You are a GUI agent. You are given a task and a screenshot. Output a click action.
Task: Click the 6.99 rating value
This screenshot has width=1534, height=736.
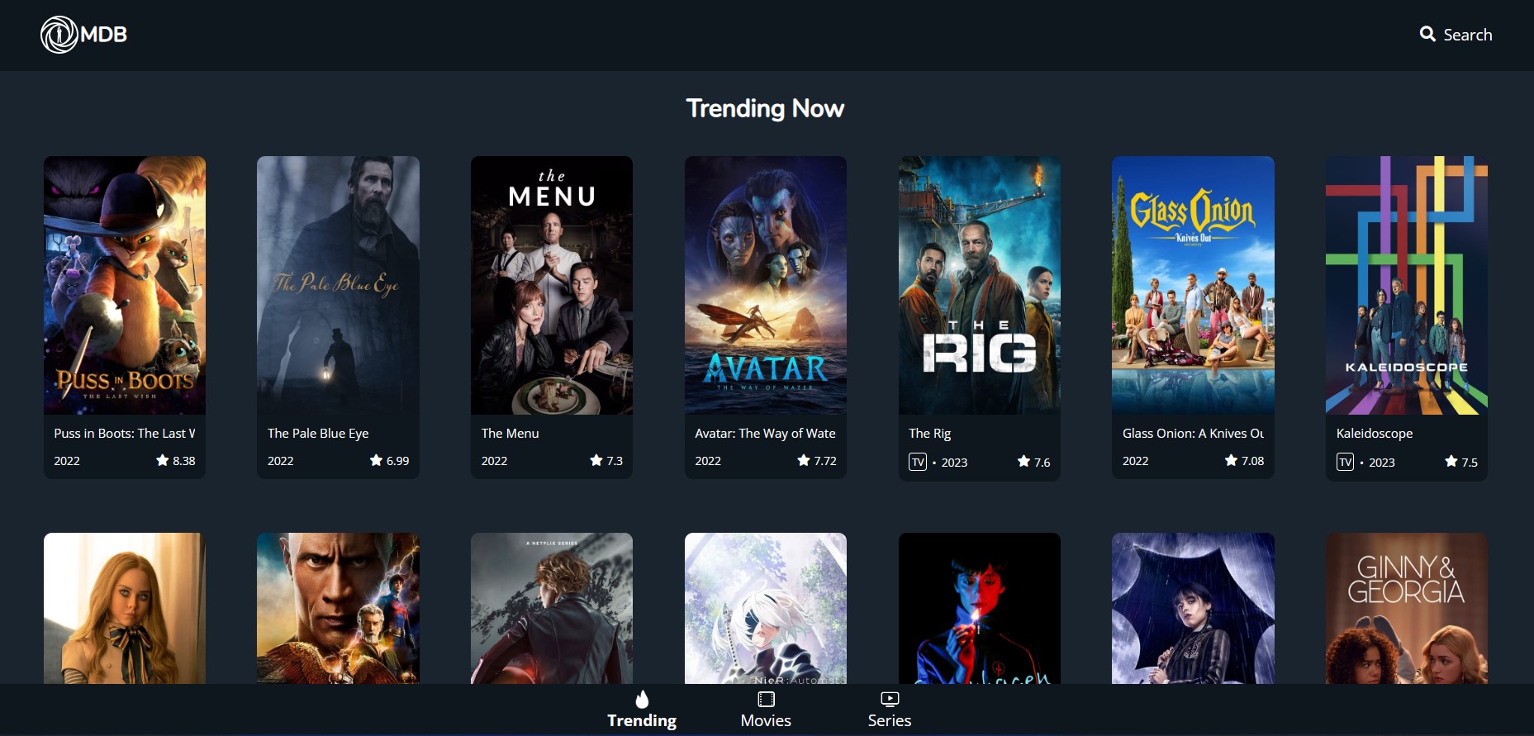pos(397,461)
